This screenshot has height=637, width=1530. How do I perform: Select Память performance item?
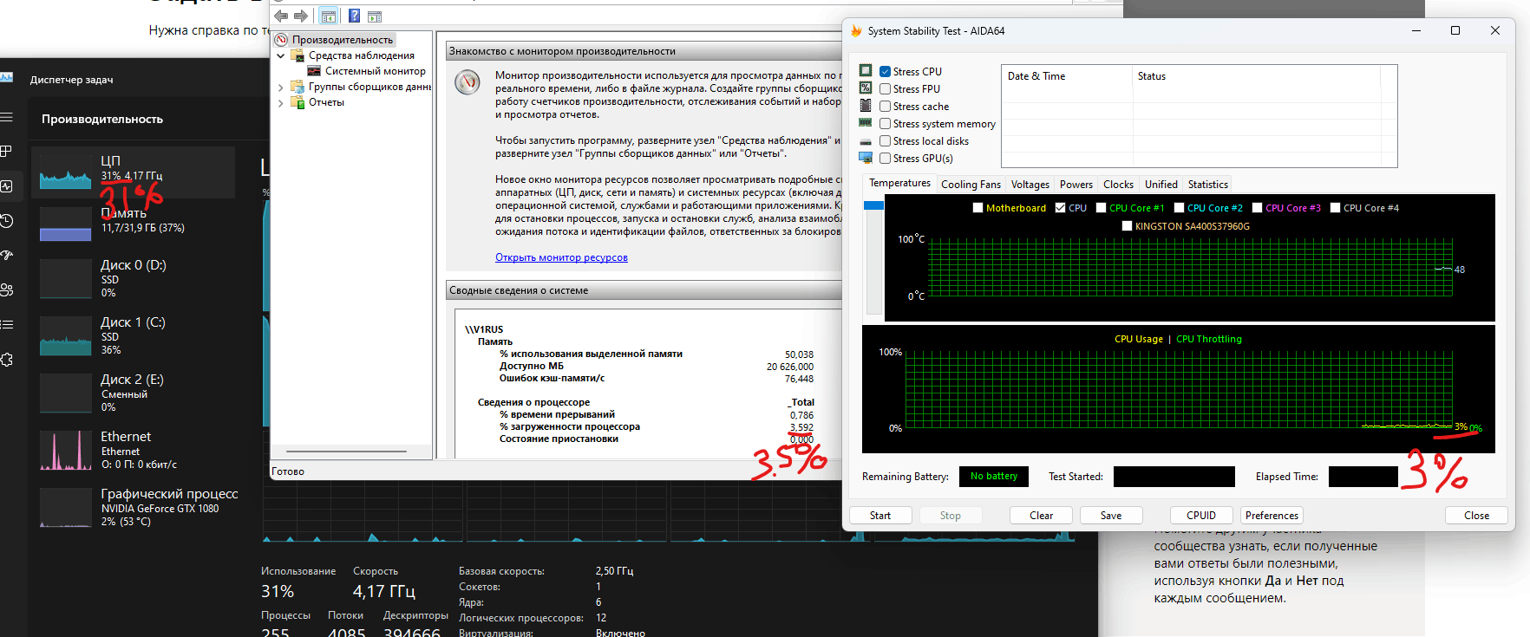pos(134,224)
